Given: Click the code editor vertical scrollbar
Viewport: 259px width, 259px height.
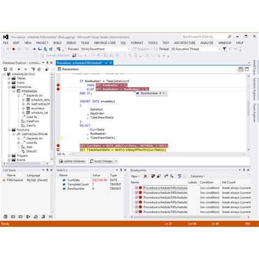Looking at the screenshot, I should point(249,112).
